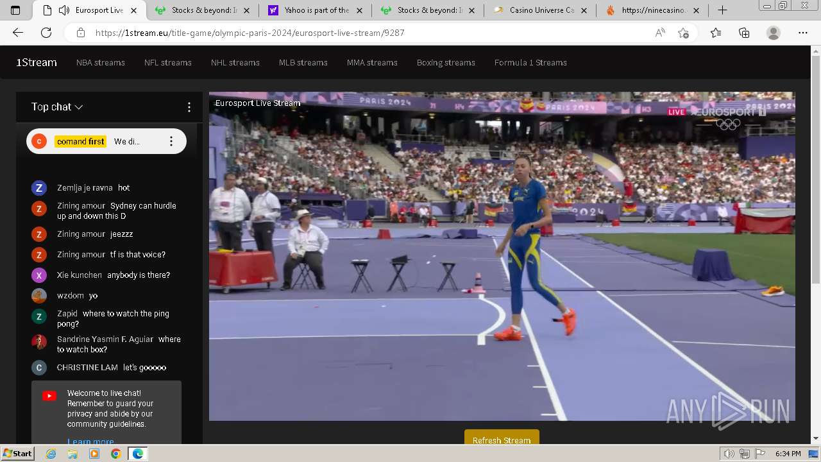Open NFL streams menu link
821x462 pixels.
point(168,62)
